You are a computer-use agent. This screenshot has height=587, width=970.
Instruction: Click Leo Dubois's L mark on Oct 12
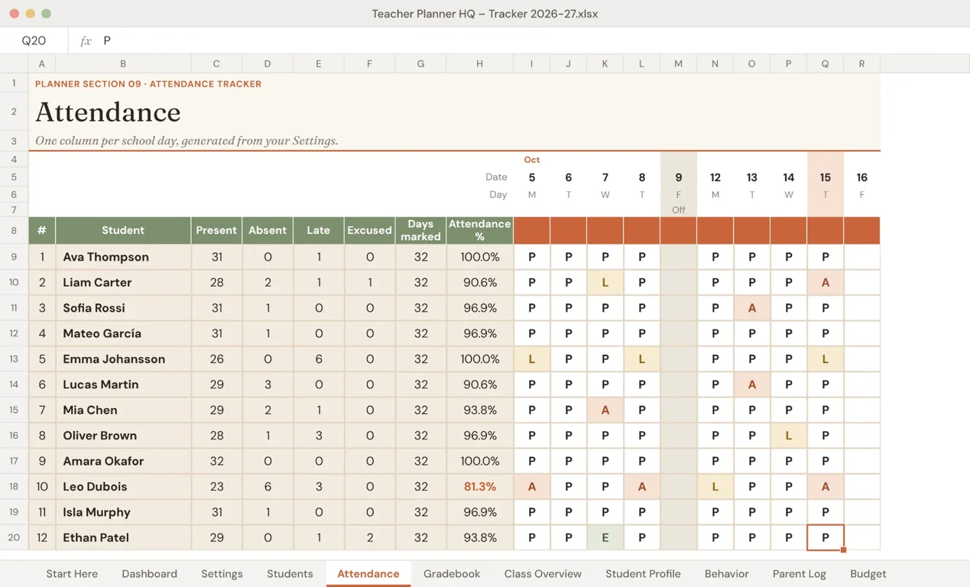715,486
